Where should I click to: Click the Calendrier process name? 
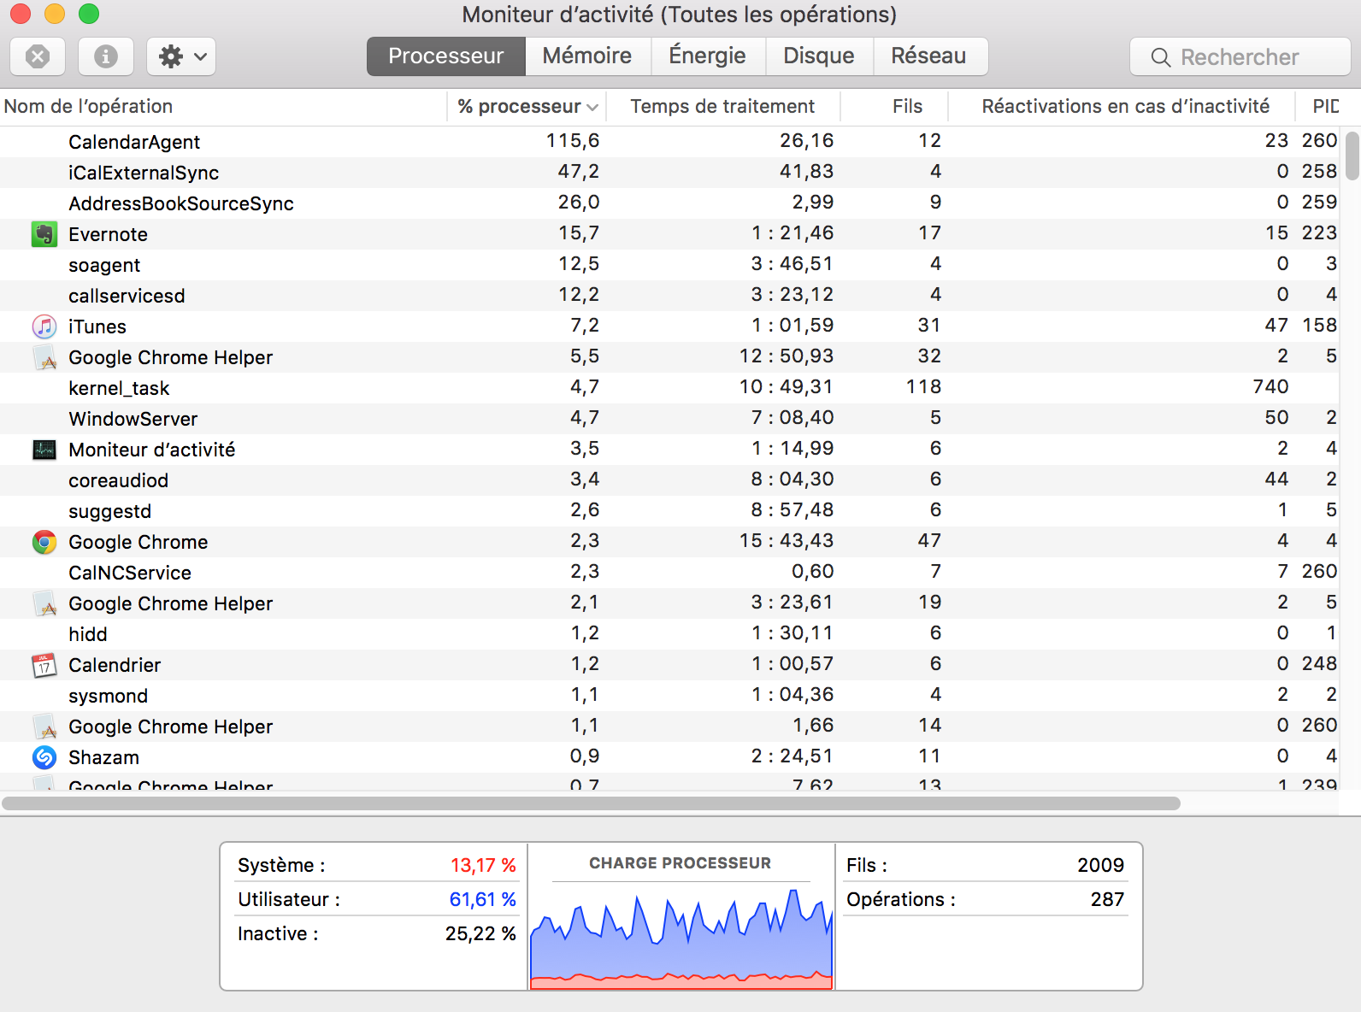[115, 665]
